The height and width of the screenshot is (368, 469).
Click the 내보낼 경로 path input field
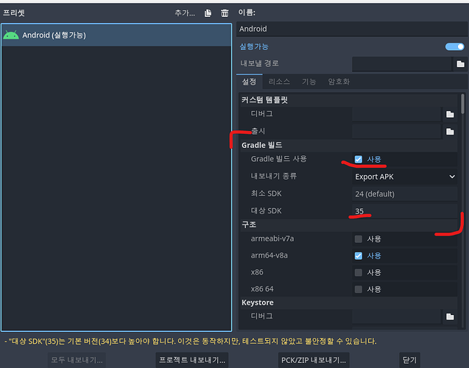click(x=402, y=64)
